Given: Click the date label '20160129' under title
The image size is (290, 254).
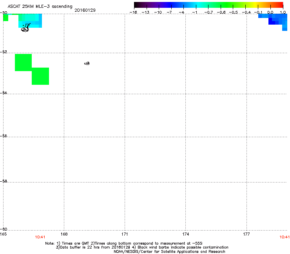Looking at the screenshot, I should 85,10.
